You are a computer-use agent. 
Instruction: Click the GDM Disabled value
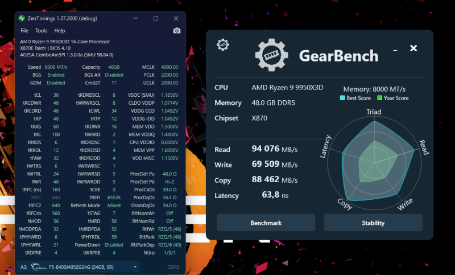click(56, 83)
